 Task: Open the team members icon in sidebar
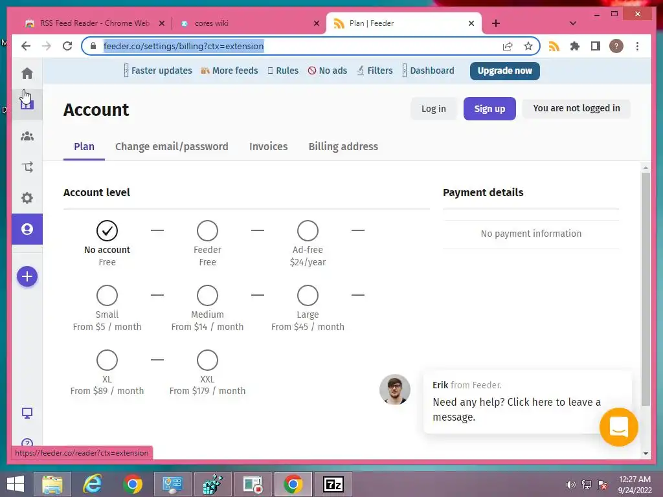point(27,136)
